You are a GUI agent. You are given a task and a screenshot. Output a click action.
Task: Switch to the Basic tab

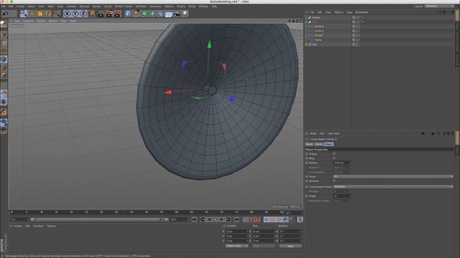coord(309,144)
